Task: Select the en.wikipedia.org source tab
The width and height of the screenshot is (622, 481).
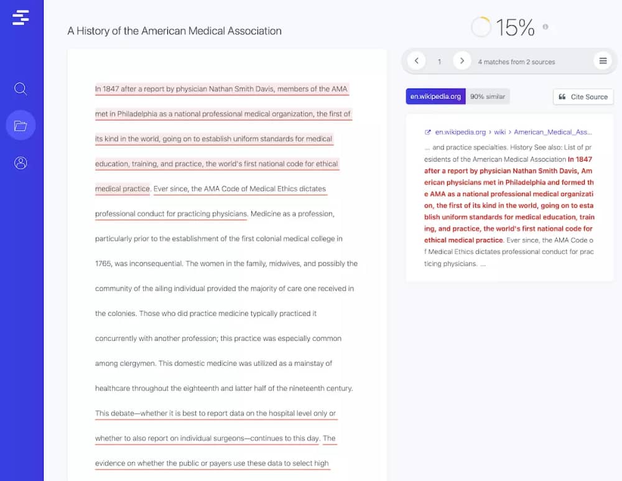Action: pyautogui.click(x=434, y=96)
